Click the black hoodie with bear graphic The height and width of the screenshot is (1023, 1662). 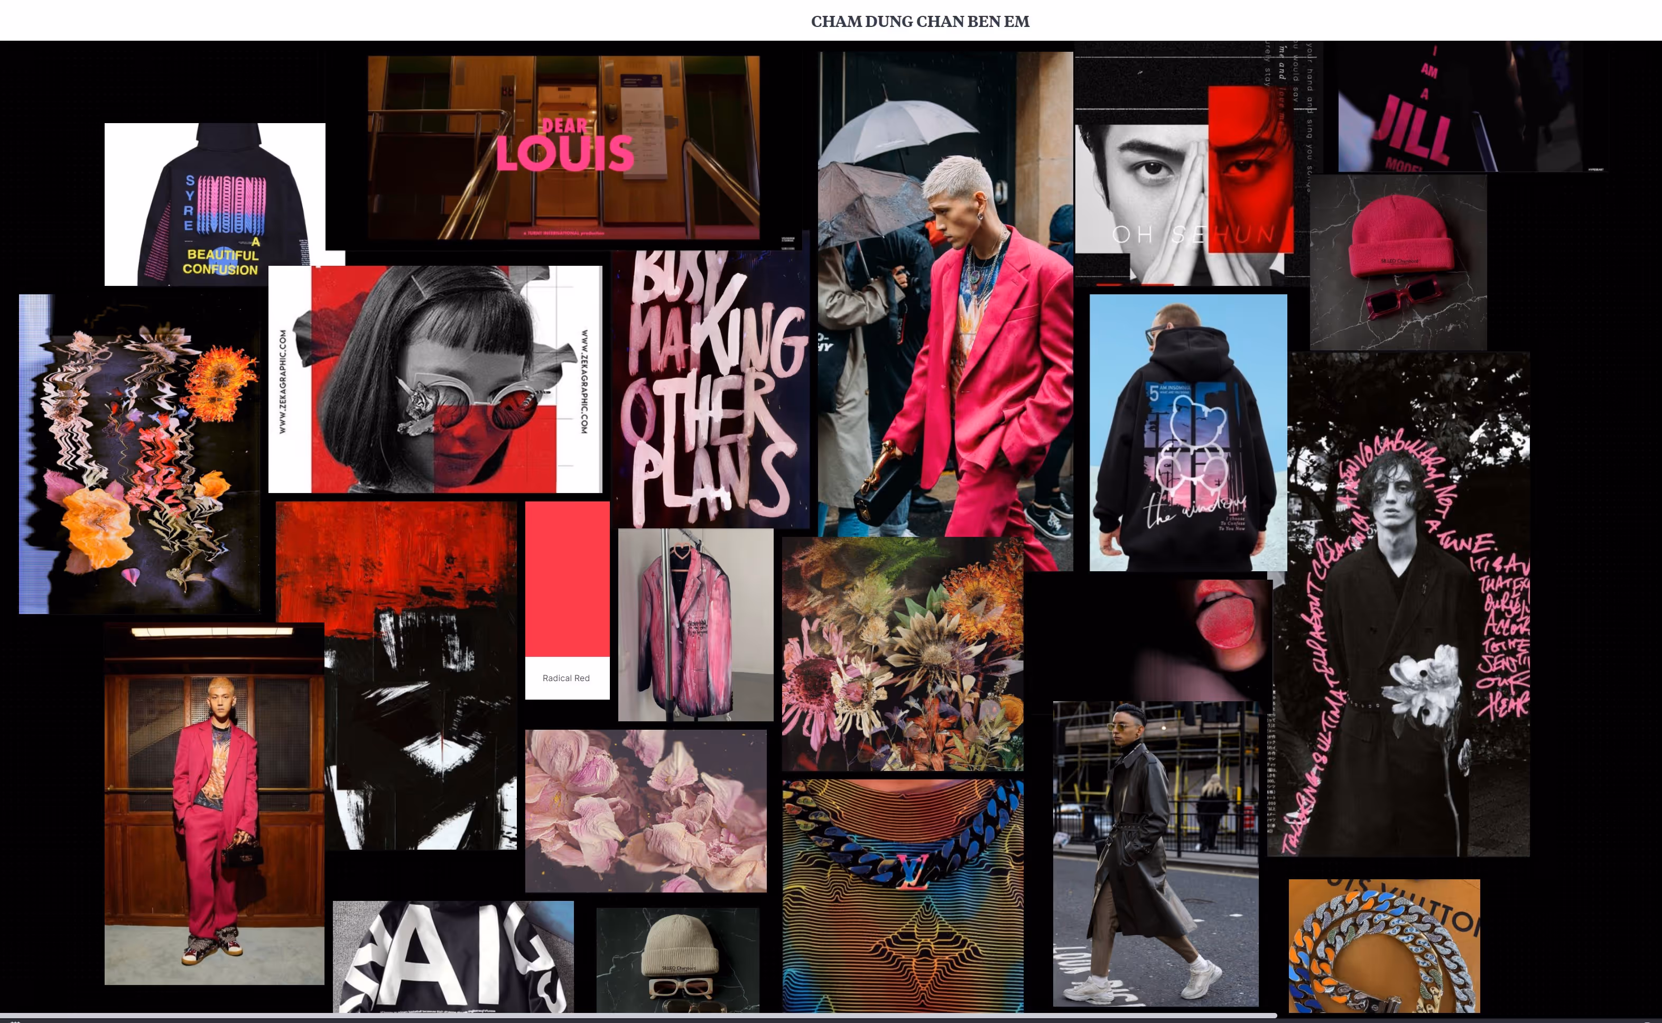(x=1188, y=432)
